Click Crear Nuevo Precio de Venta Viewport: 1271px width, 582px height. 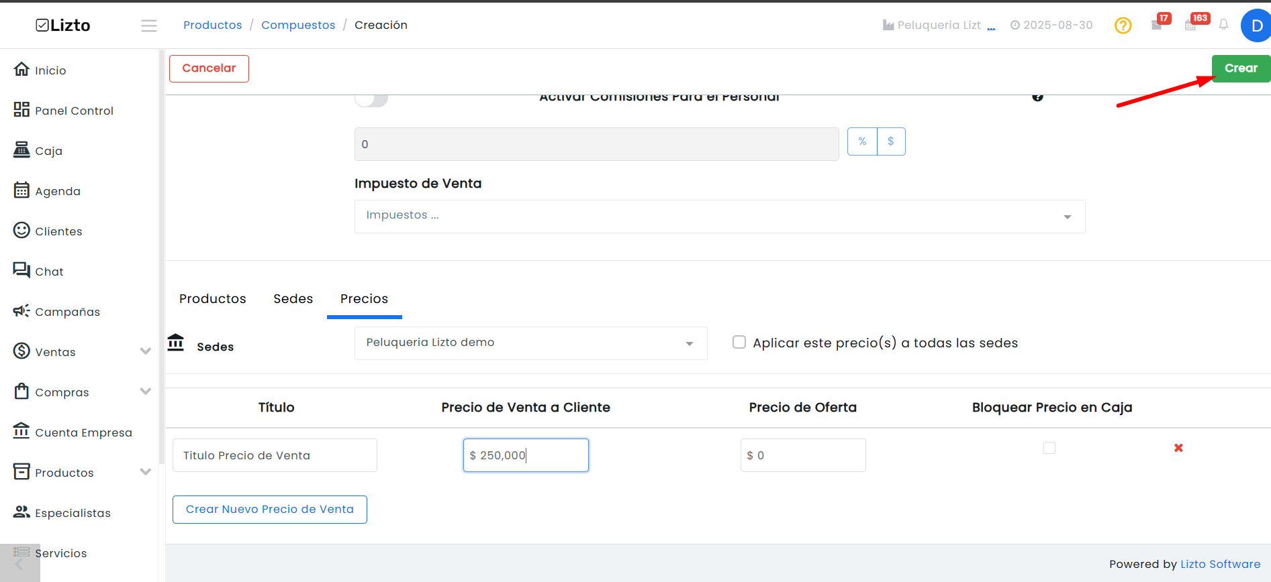[270, 510]
